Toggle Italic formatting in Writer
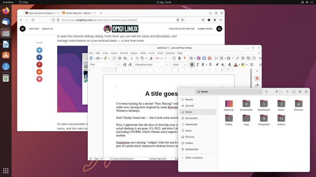The height and width of the screenshot is (177, 316). (197, 65)
